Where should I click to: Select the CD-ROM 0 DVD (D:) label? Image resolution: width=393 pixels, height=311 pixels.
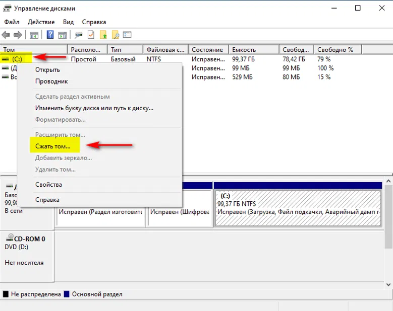25,243
